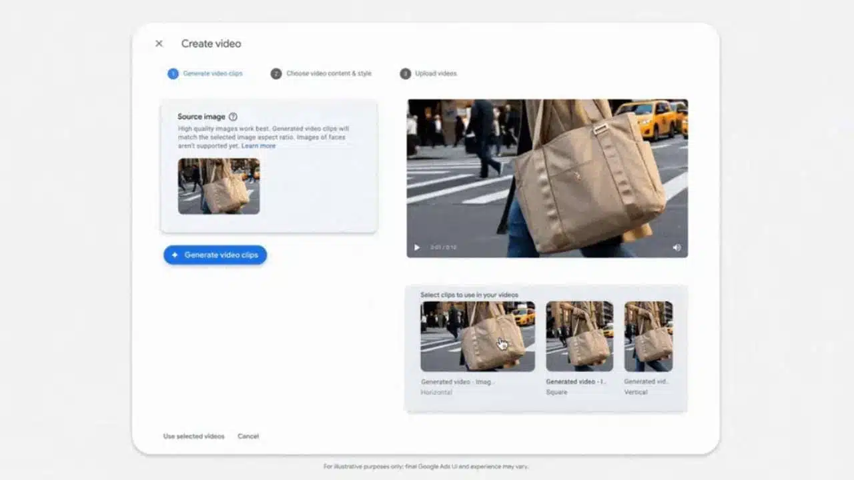The width and height of the screenshot is (854, 480).
Task: Mute the video preview audio
Action: coord(677,247)
